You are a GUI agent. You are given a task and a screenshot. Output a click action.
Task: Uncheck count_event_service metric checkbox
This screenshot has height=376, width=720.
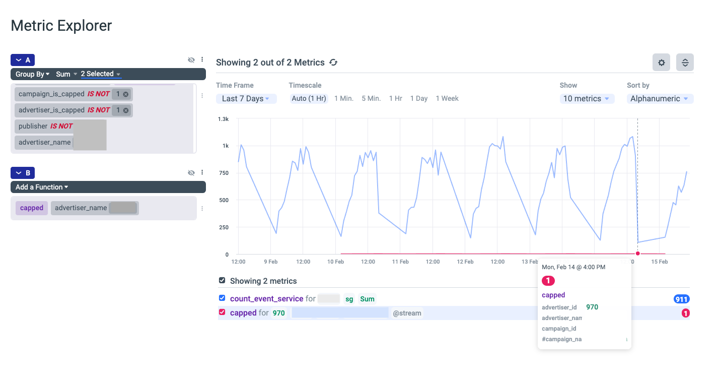pos(222,298)
